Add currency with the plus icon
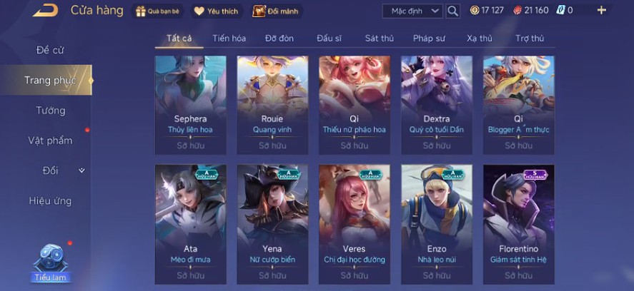Viewport: 634px width, 291px height. tap(602, 11)
